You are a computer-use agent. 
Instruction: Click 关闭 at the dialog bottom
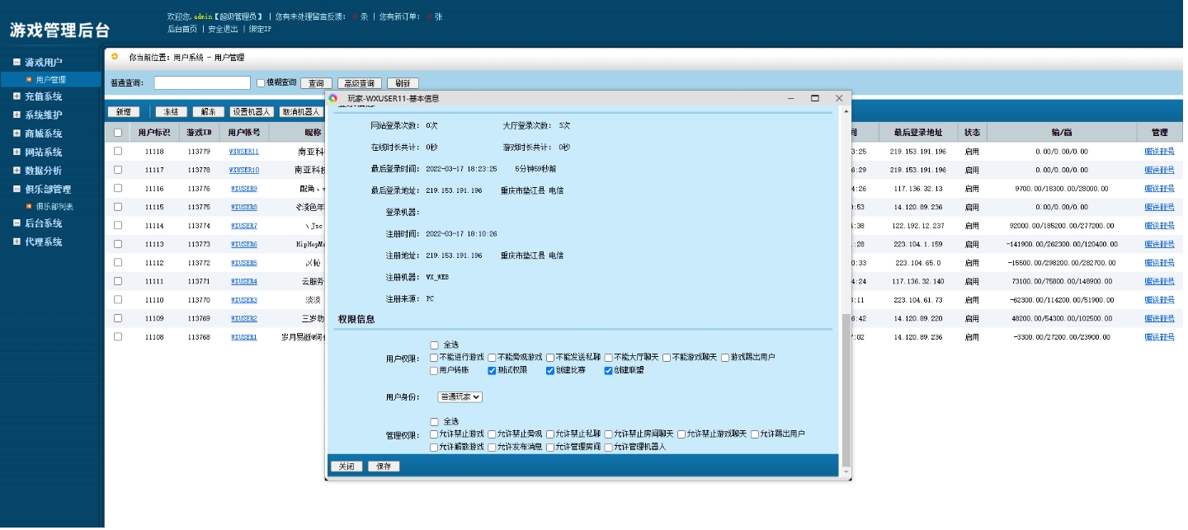point(346,467)
